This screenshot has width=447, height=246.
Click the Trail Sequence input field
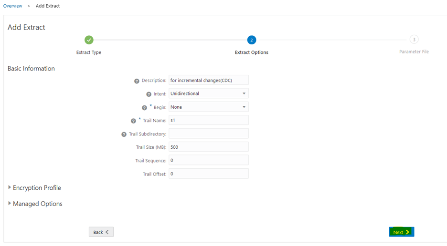[209, 160]
